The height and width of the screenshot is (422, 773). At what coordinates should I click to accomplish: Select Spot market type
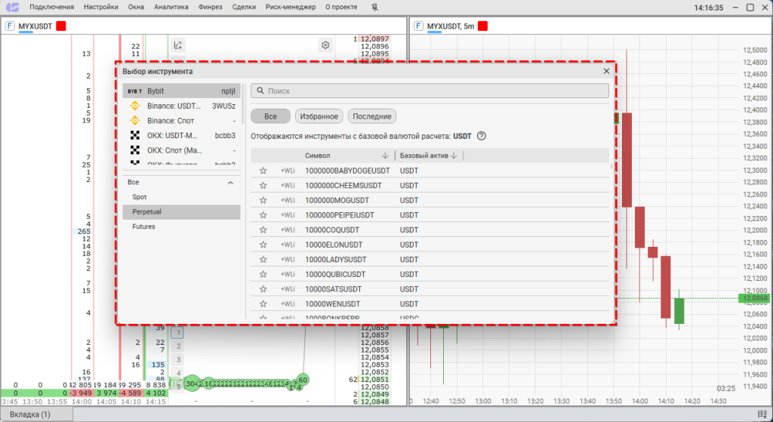(140, 197)
